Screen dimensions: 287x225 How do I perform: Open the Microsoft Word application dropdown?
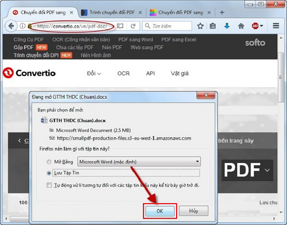point(139,162)
